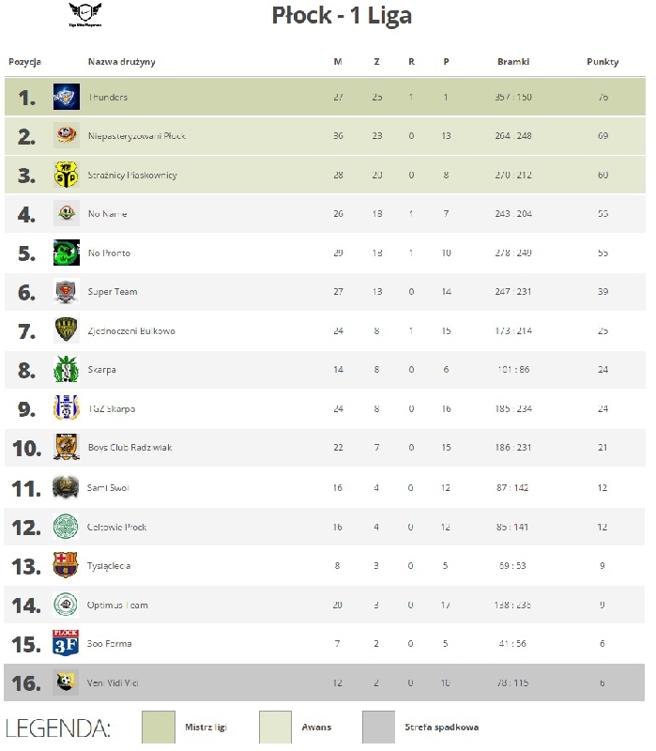Click the Strefa spadkowa grey legend swatch

coord(379,727)
